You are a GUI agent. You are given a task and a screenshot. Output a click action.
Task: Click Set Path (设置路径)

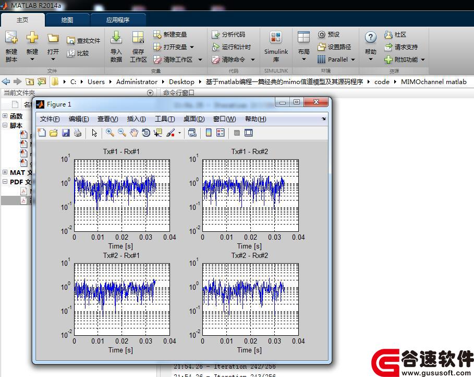click(x=334, y=47)
